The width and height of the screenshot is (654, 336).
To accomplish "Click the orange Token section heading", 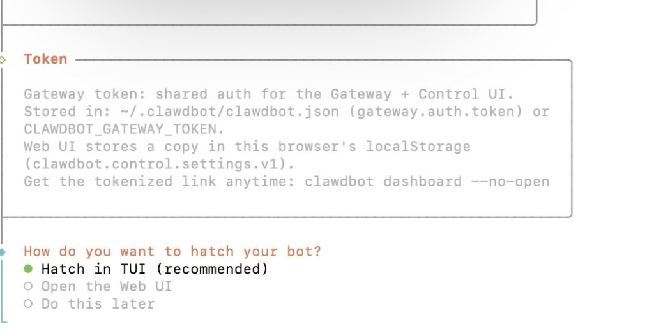I will tap(45, 59).
